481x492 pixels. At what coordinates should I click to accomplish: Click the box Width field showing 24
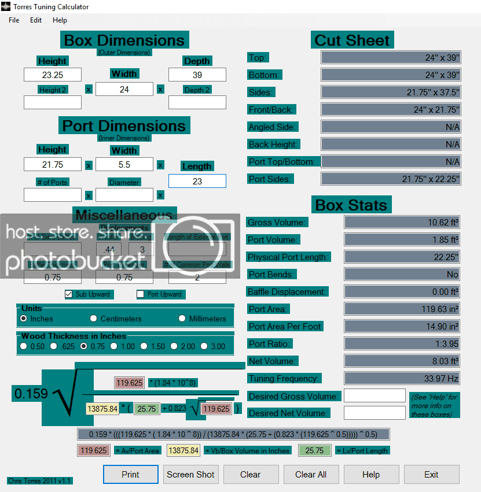[x=124, y=89]
